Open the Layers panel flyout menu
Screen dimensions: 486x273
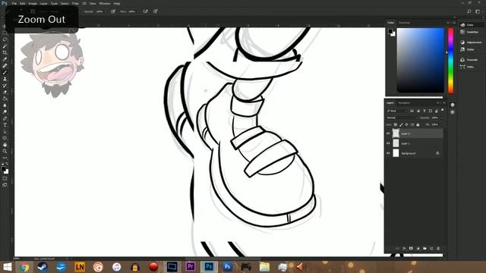click(444, 103)
